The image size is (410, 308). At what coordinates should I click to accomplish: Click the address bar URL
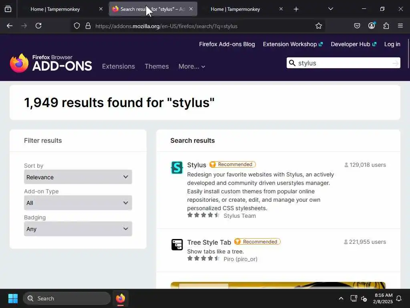click(x=166, y=26)
